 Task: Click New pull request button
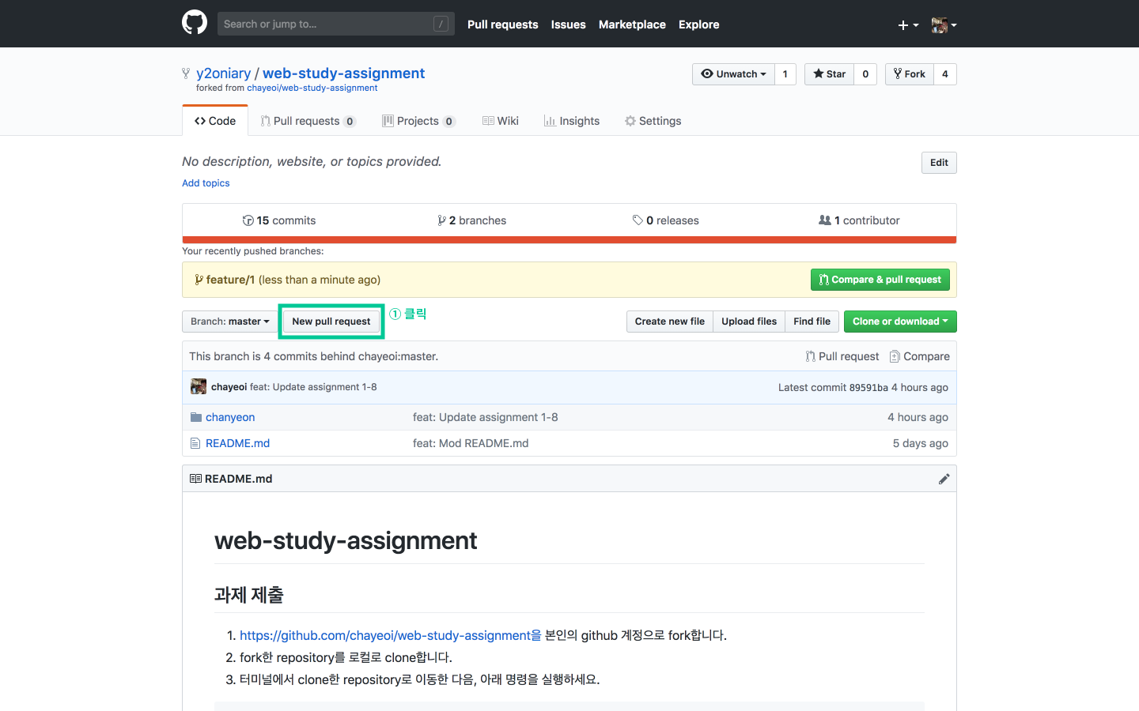click(x=331, y=322)
